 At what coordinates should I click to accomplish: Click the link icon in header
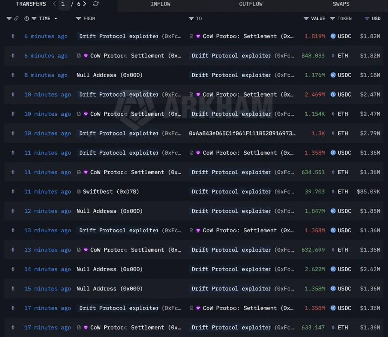[16, 18]
